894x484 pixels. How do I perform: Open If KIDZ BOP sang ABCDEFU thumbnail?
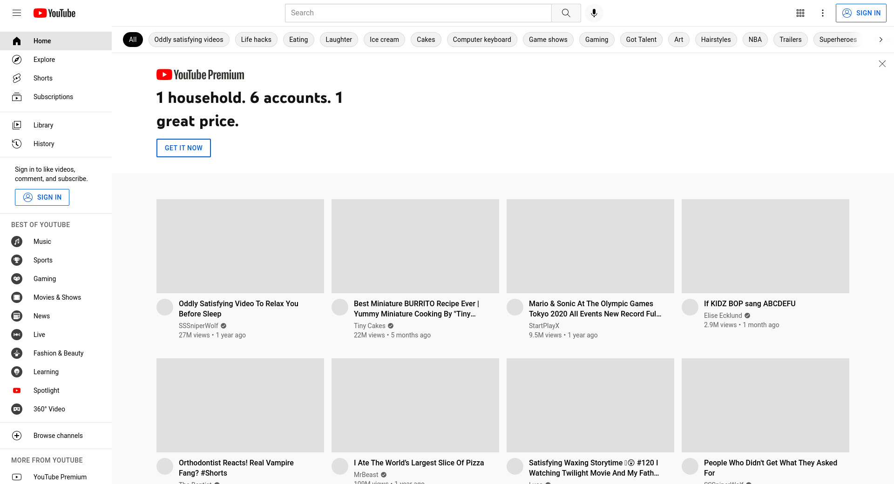(x=765, y=246)
